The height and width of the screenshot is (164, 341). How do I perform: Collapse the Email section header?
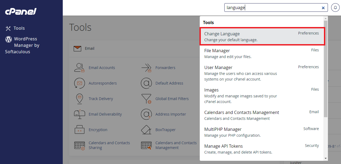coord(135,48)
